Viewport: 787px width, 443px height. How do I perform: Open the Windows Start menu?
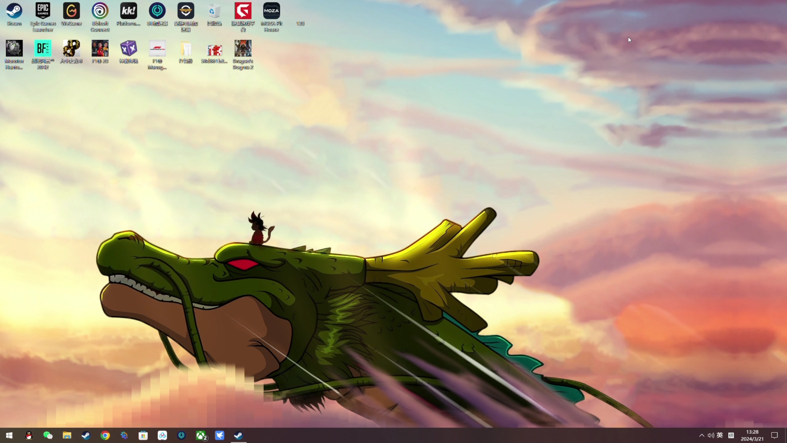[9, 435]
